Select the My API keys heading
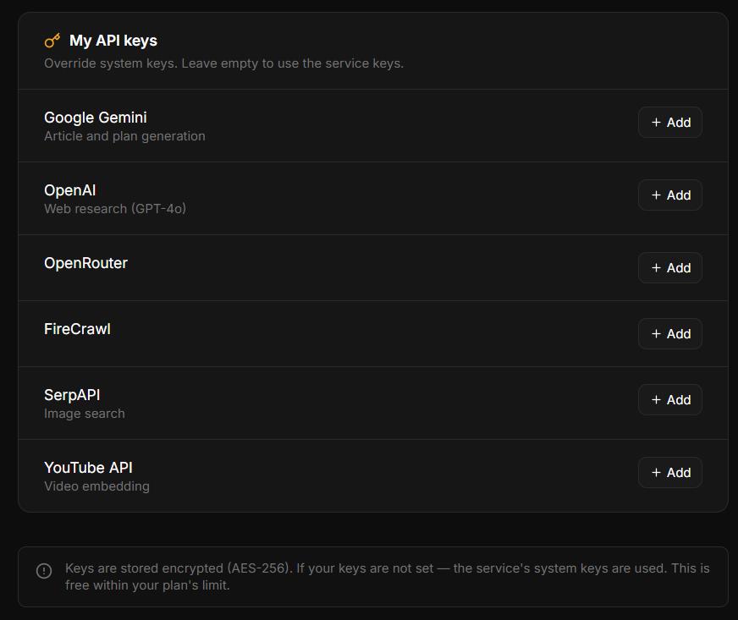The height and width of the screenshot is (620, 738). pos(113,41)
